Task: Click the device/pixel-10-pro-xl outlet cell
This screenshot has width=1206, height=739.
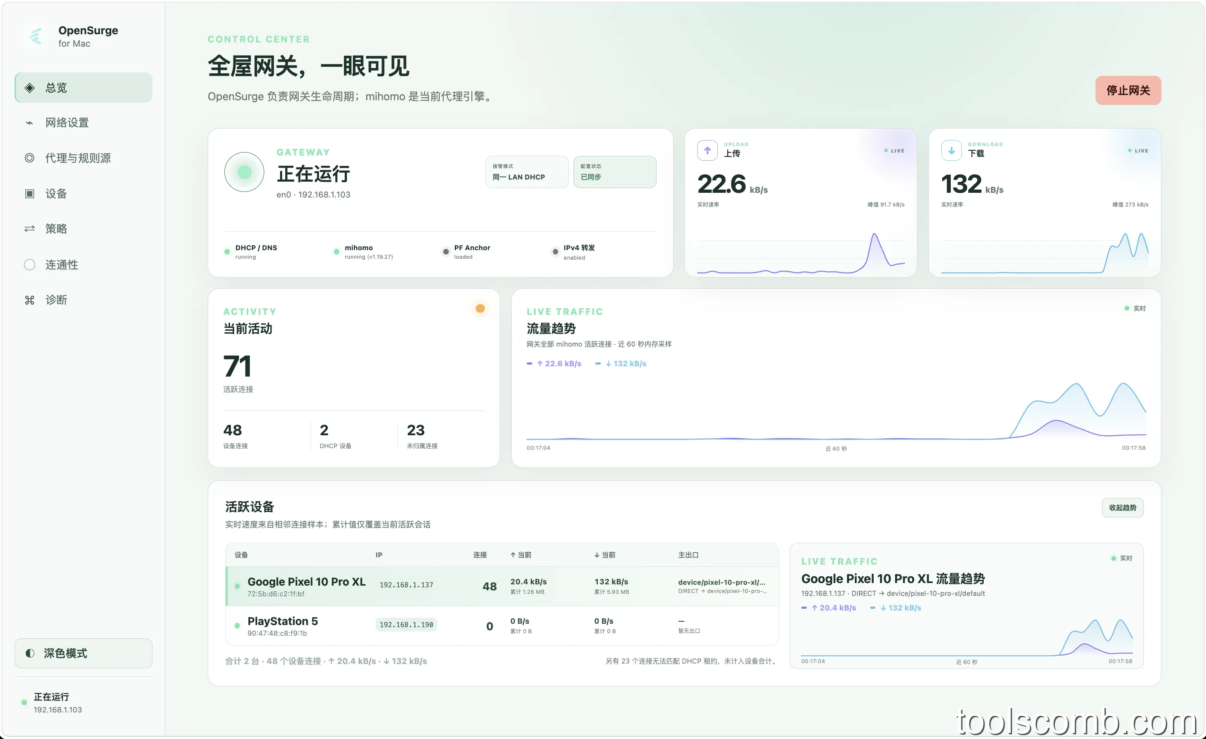Action: click(722, 586)
